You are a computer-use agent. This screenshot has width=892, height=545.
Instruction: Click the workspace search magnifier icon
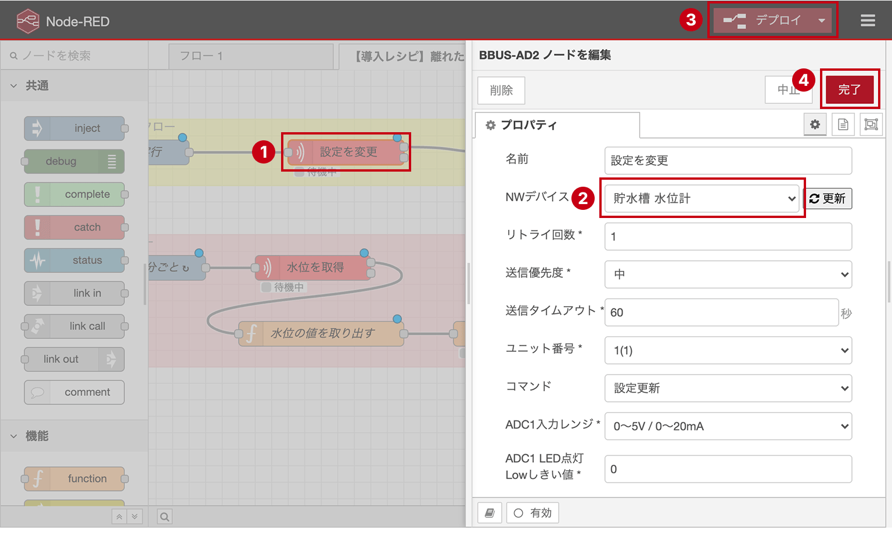165,517
